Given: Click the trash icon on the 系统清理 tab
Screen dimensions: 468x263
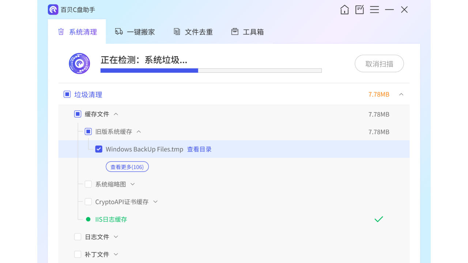Looking at the screenshot, I should point(61,32).
